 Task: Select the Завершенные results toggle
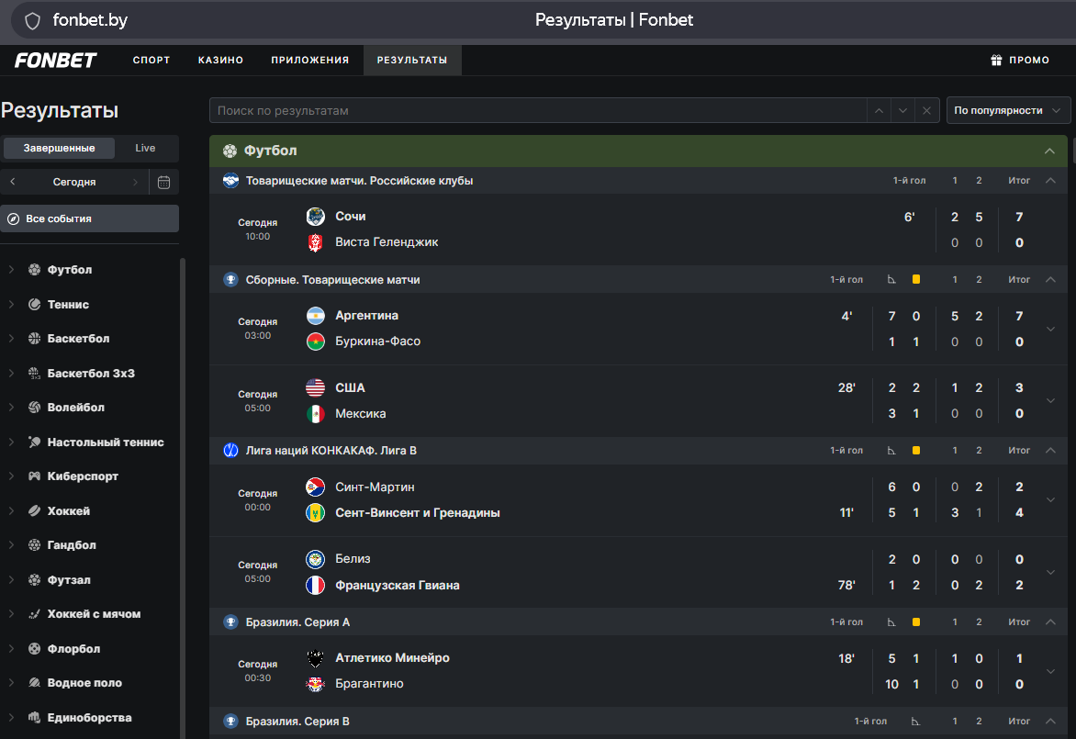59,148
